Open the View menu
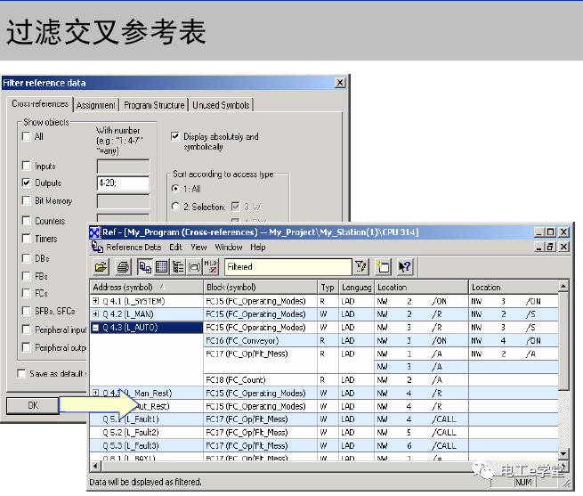The height and width of the screenshot is (496, 583). (198, 248)
